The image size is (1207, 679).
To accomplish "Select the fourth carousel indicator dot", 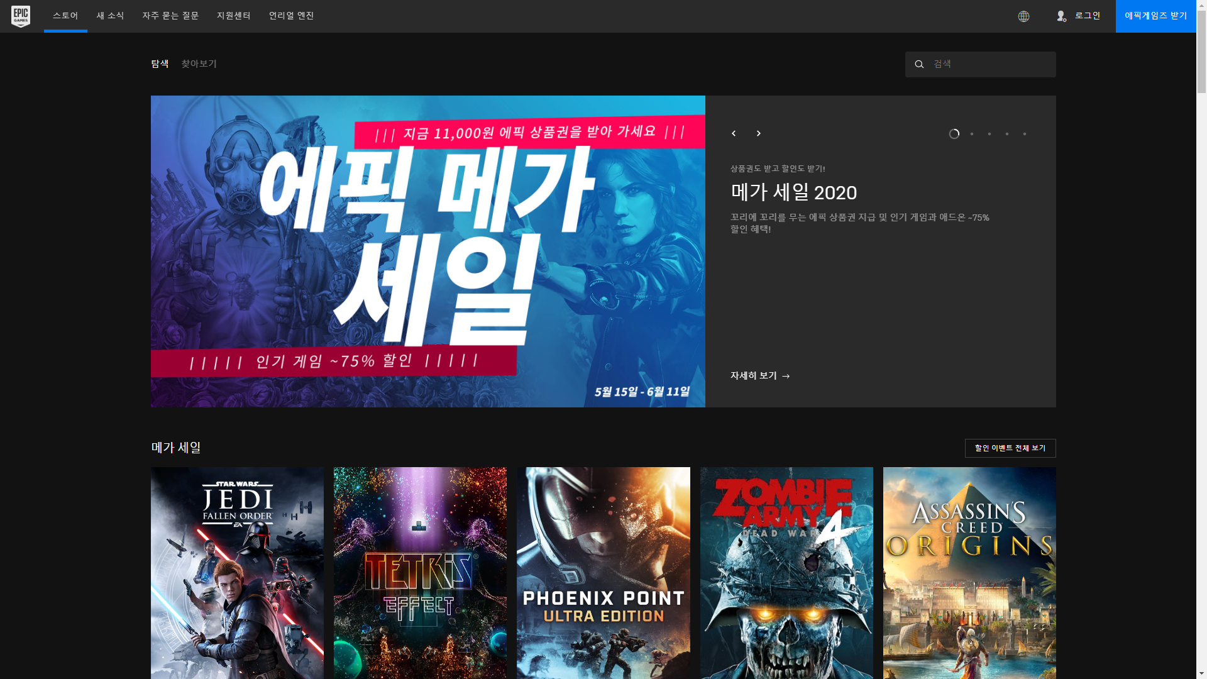I will coord(1007,134).
